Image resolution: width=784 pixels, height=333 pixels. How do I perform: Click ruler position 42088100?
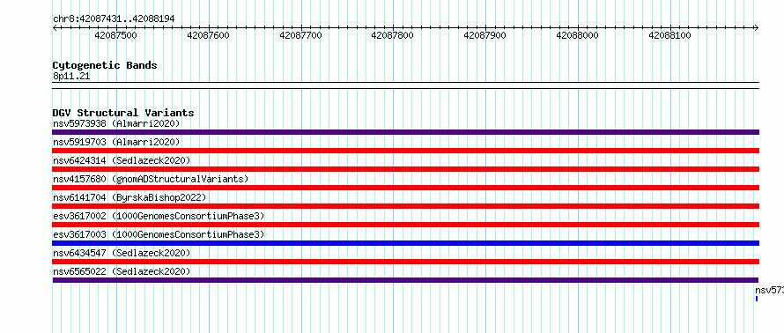(x=669, y=35)
